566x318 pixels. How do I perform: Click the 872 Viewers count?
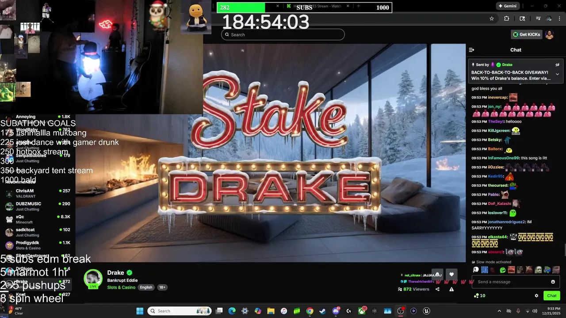(413, 289)
